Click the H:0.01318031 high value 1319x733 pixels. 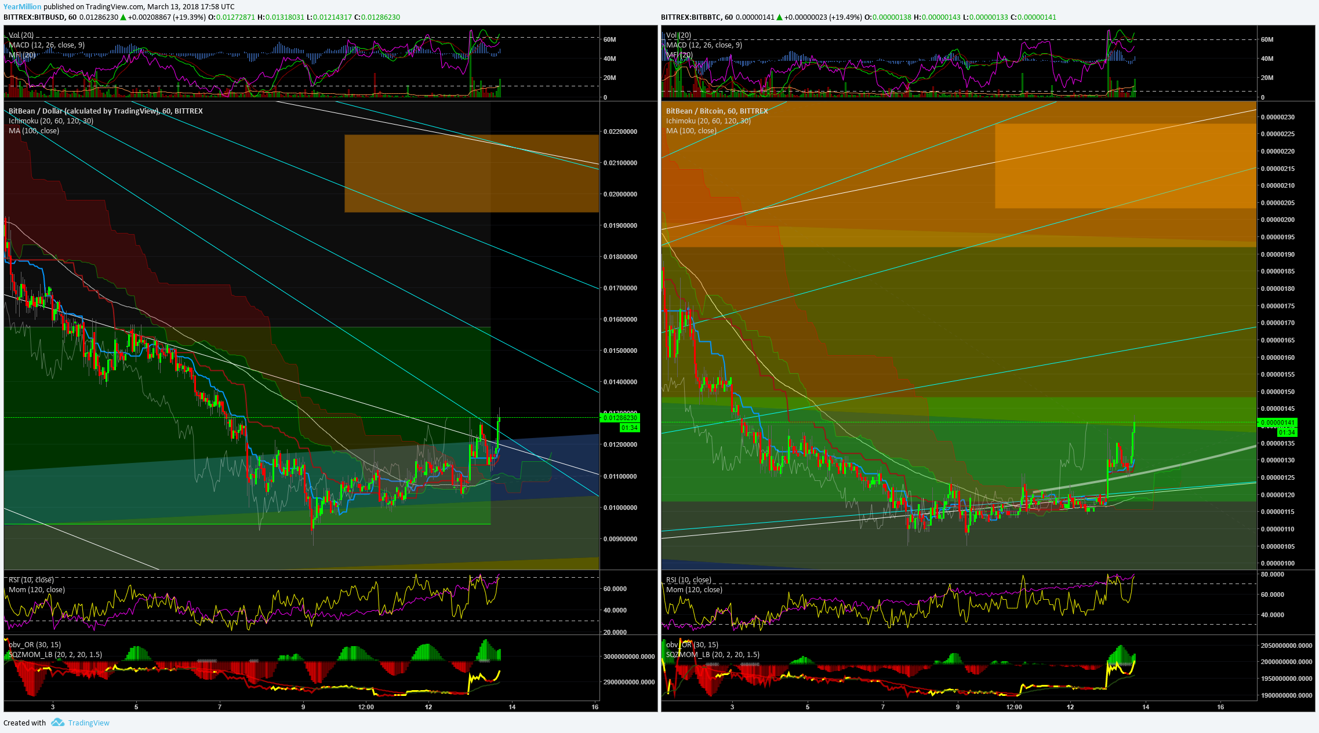pos(281,17)
